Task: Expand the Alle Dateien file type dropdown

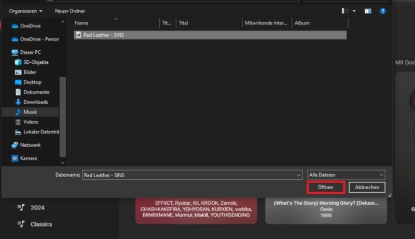Action: pyautogui.click(x=381, y=175)
